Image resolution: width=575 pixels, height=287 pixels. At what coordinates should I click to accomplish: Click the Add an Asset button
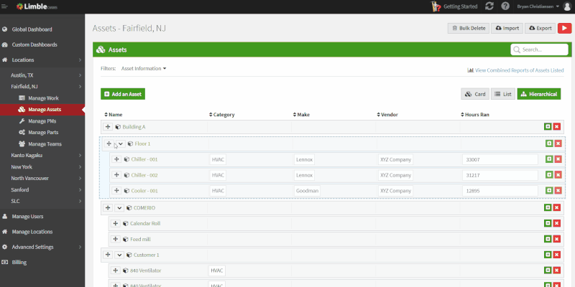(x=123, y=94)
